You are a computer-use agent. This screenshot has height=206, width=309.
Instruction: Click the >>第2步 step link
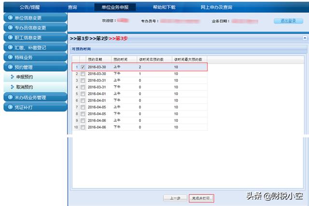tap(98, 39)
